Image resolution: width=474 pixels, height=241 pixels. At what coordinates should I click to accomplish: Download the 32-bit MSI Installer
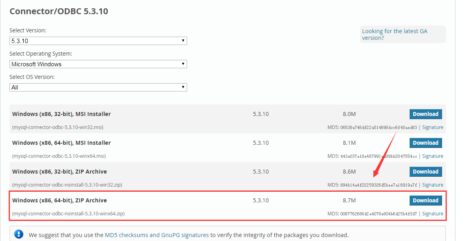pyautogui.click(x=425, y=114)
